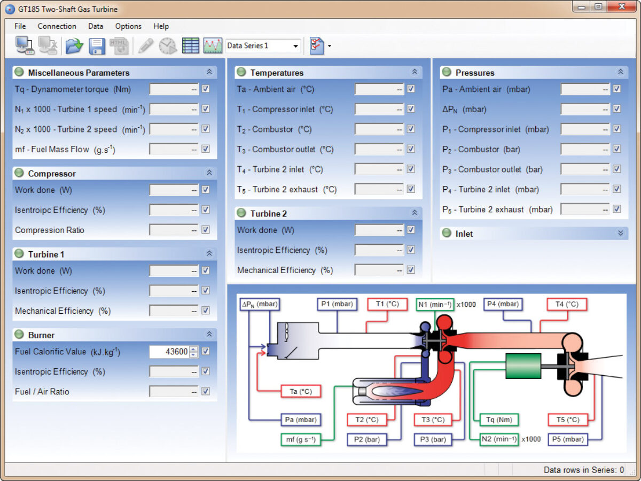Click the connect to device toolbar icon

[25, 46]
